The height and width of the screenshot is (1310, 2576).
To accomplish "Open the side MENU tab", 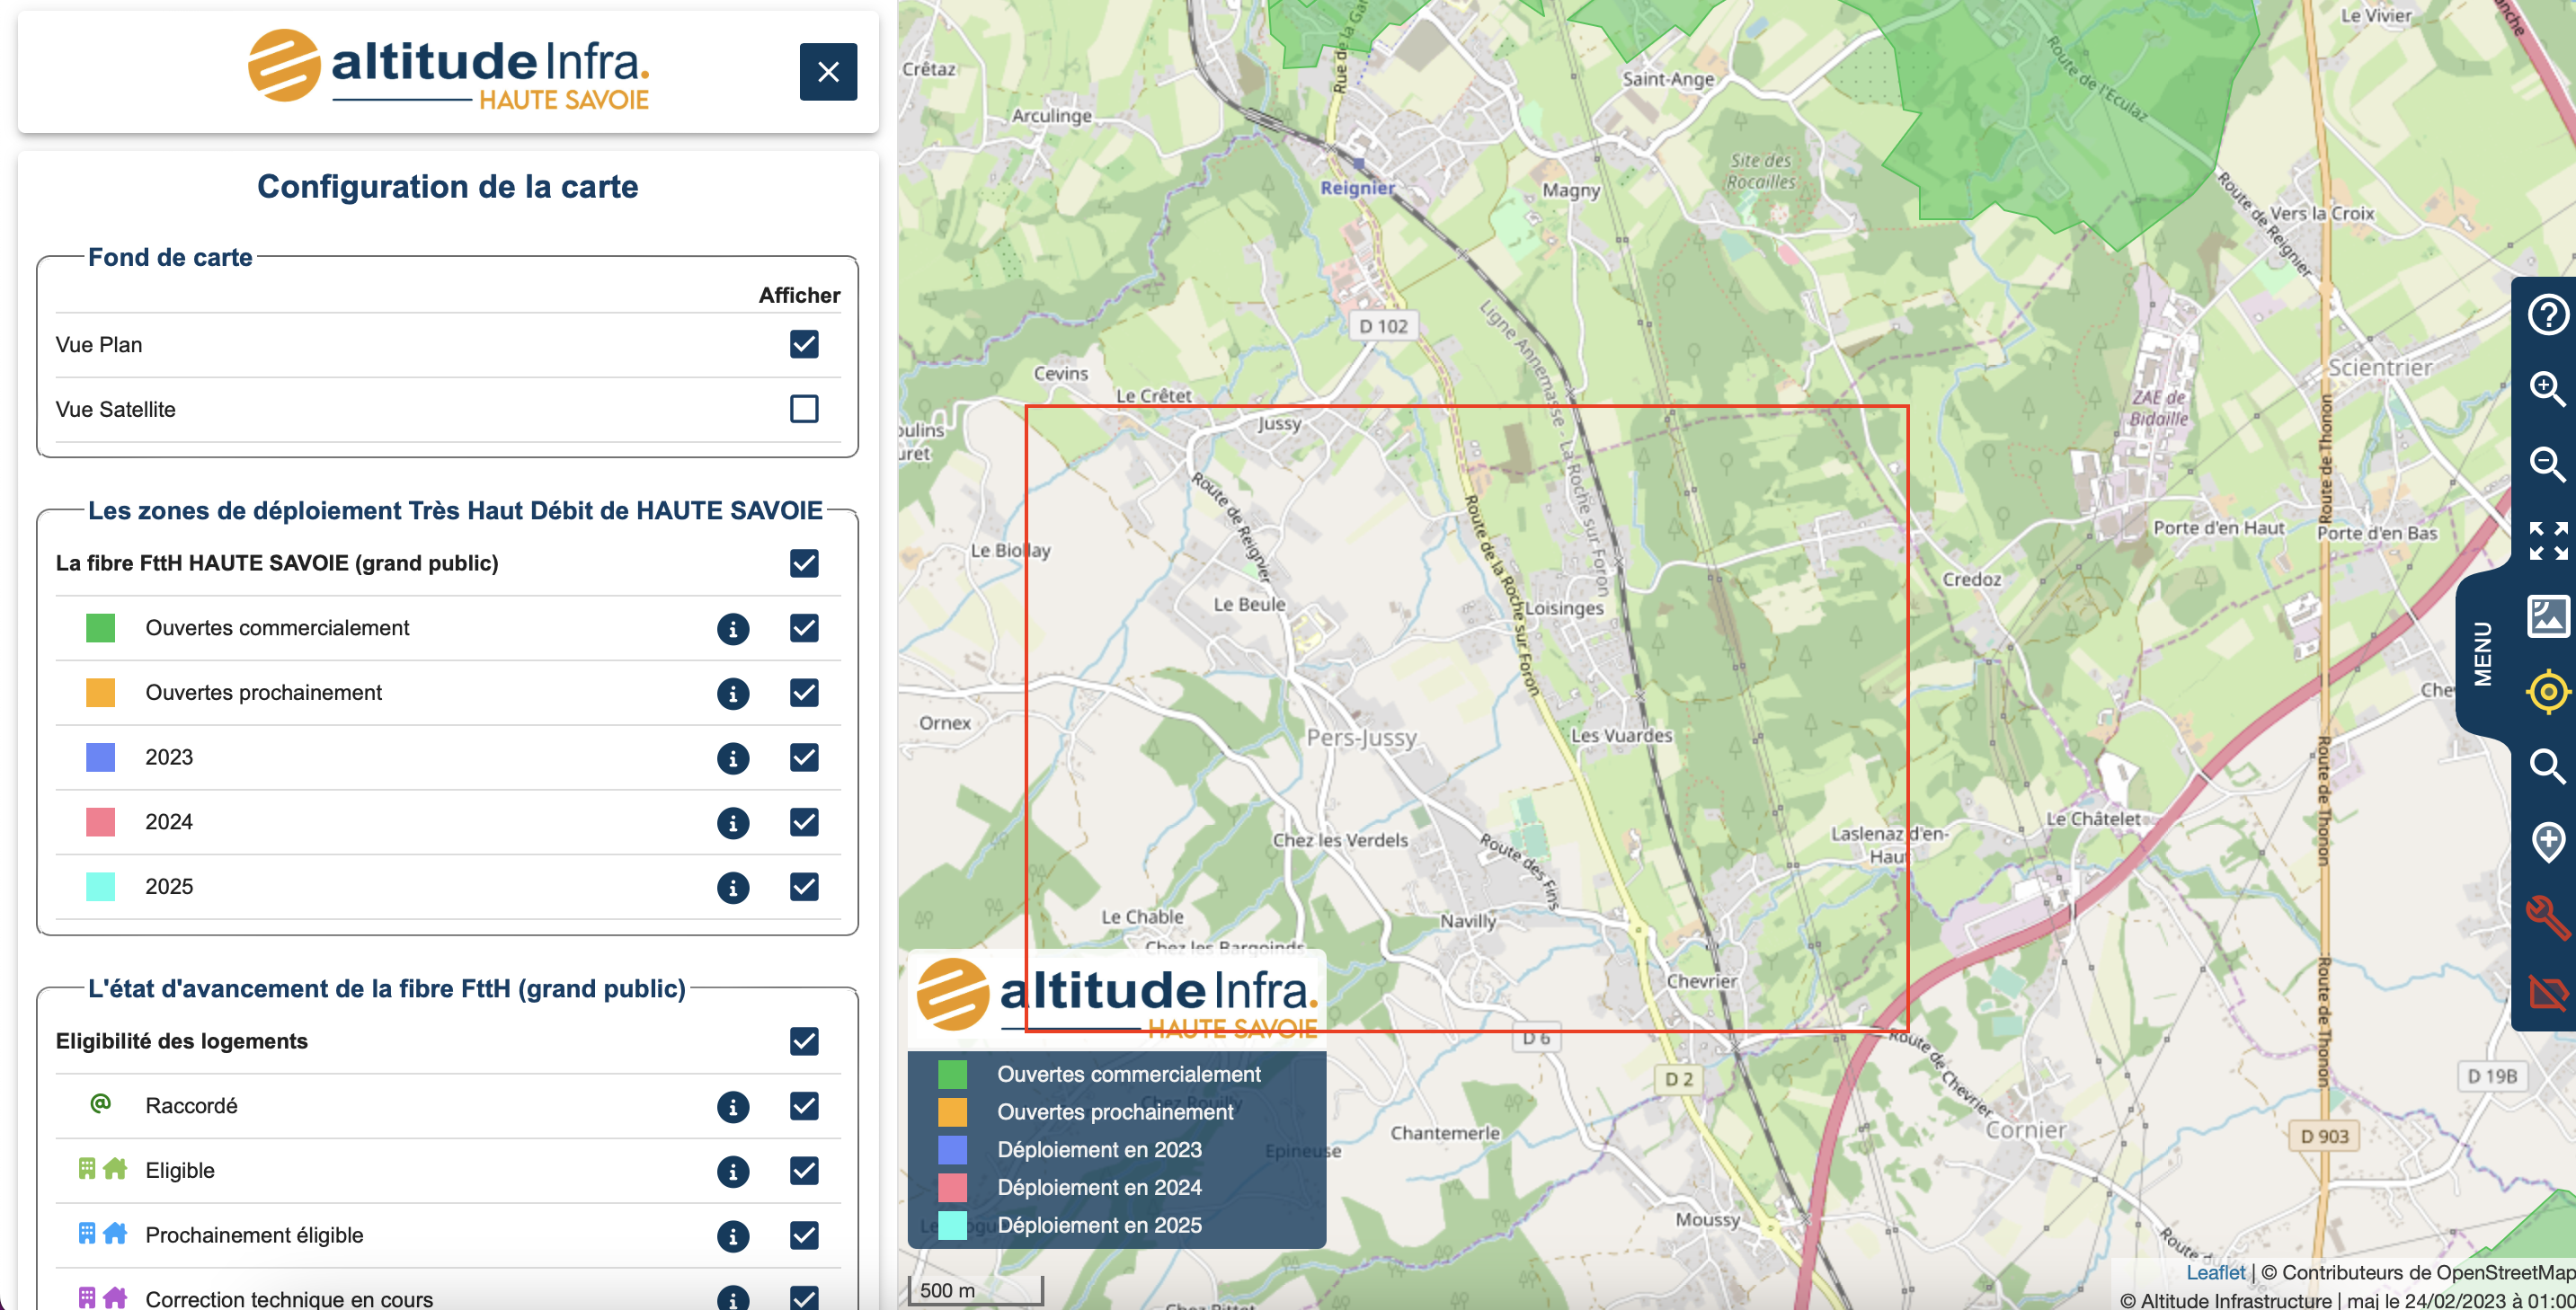I will [2482, 654].
